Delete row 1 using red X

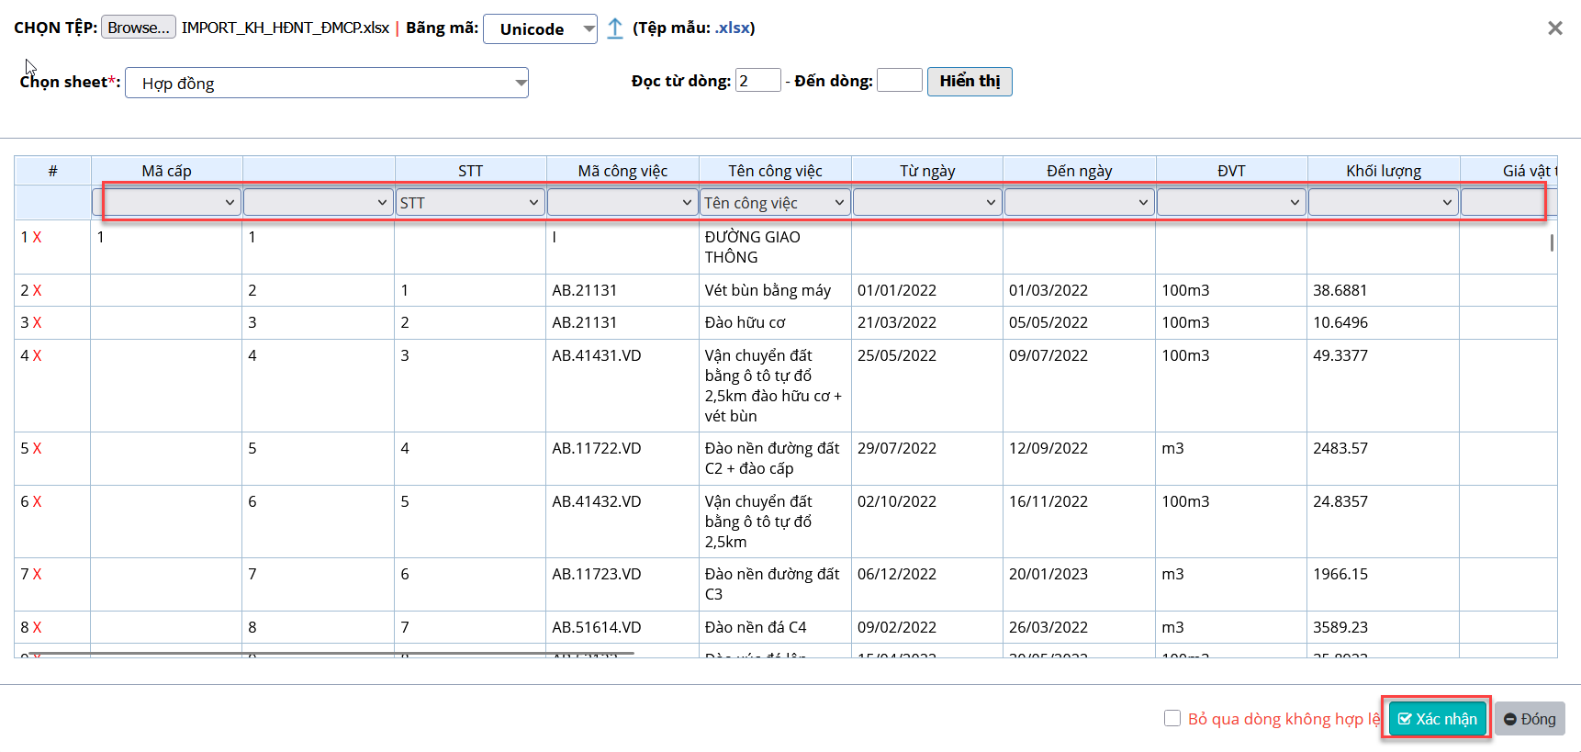point(37,237)
